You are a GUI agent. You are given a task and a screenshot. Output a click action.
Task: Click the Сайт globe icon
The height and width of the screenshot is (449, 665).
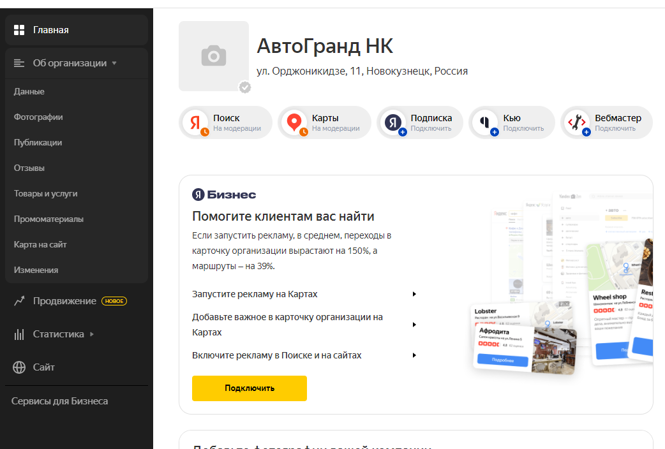19,367
